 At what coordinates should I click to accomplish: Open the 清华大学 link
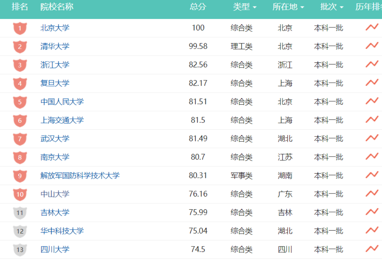point(55,46)
